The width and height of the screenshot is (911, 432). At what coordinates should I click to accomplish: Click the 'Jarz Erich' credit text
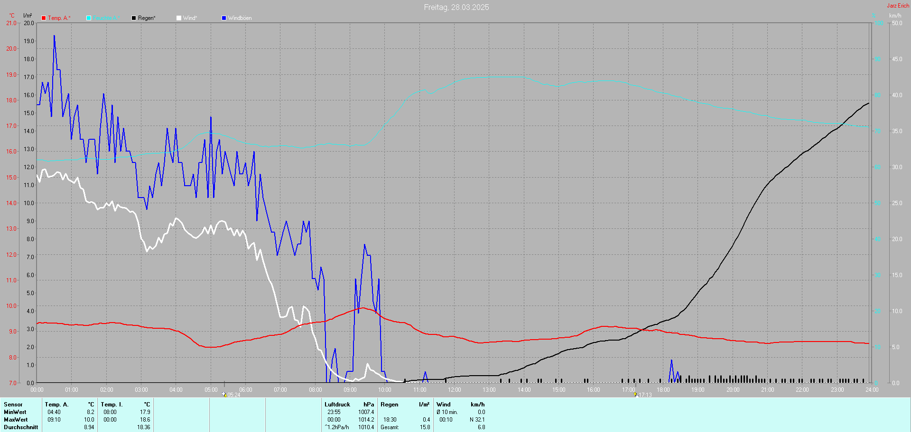pos(898,6)
